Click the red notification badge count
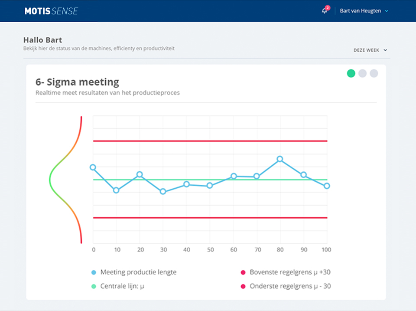The width and height of the screenshot is (416, 311). tap(328, 8)
